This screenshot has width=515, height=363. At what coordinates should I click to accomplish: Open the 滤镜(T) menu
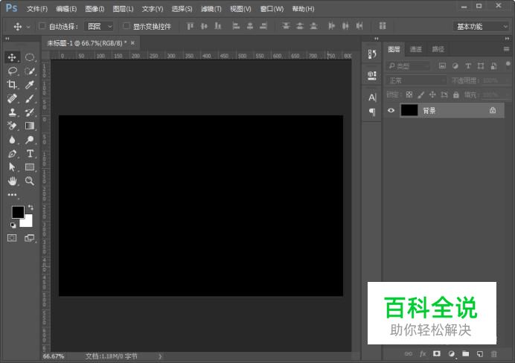211,9
